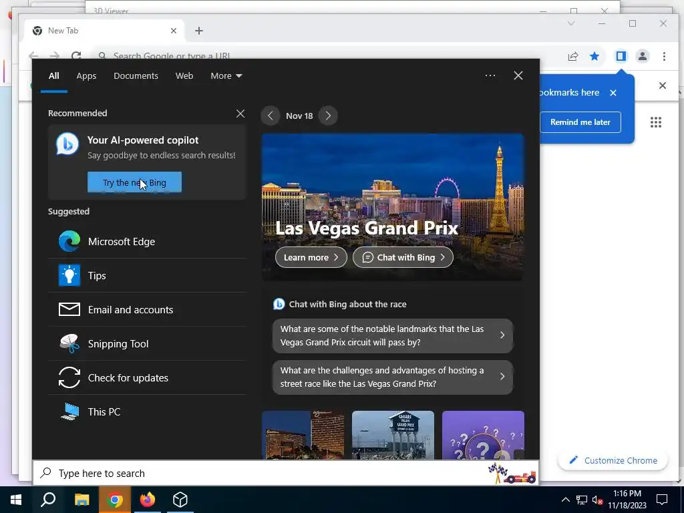Open Google apps grid in Chrome

click(656, 122)
